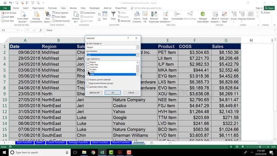
Task: Switch to the Count Function sheet tab
Action: tap(56, 143)
